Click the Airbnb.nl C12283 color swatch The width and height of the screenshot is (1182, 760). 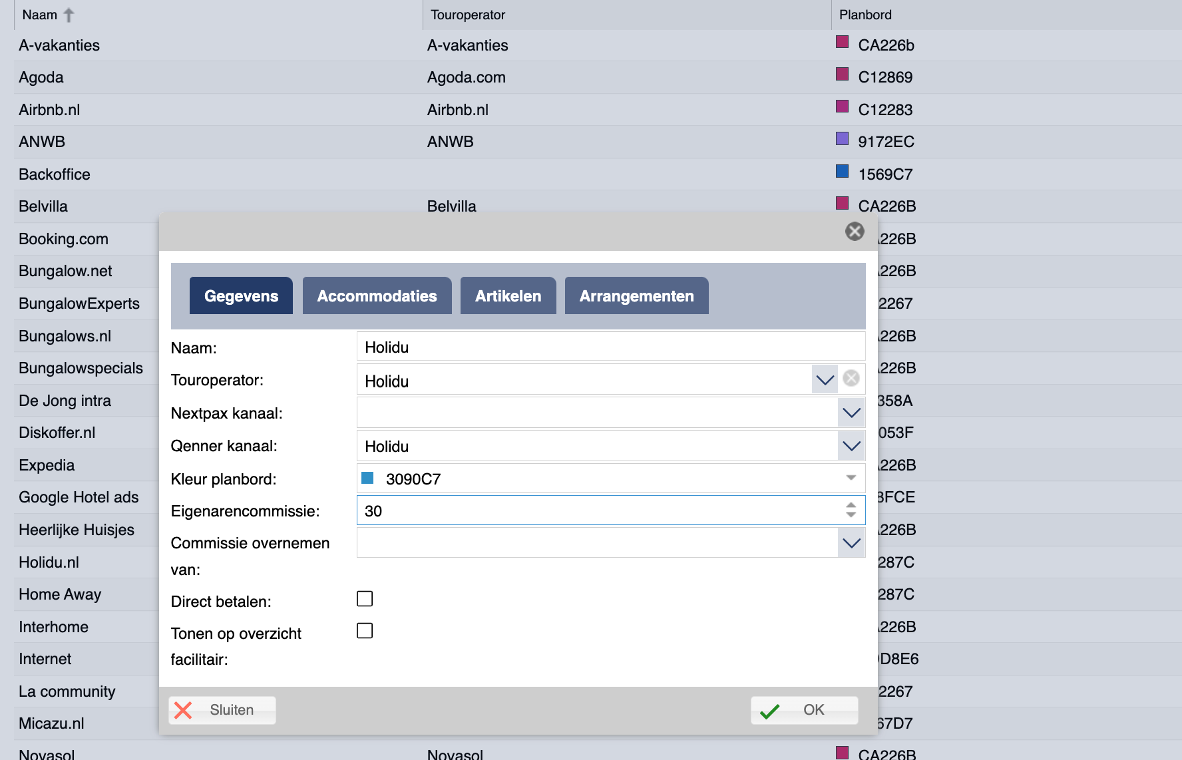(842, 106)
